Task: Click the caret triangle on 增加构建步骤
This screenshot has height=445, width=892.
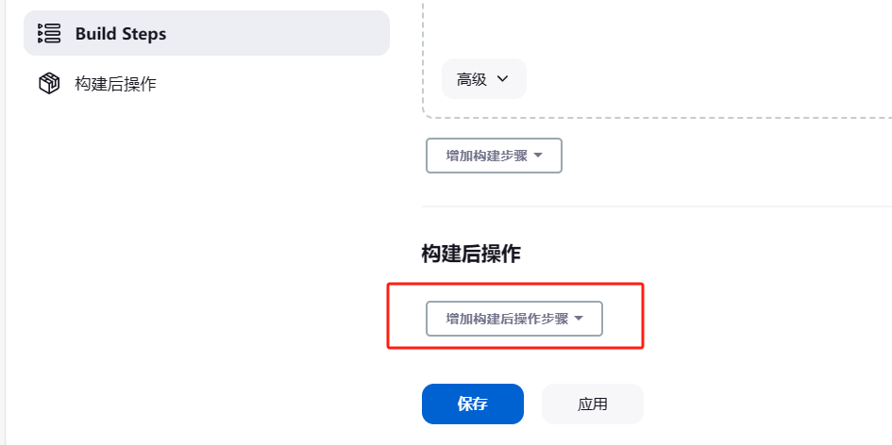Action: [538, 156]
